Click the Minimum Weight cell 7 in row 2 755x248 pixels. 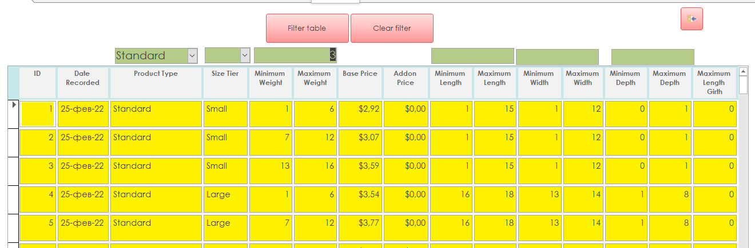pyautogui.click(x=271, y=143)
